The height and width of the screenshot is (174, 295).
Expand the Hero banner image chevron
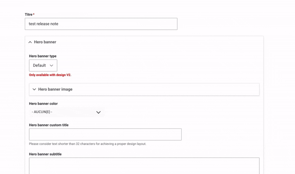34,89
